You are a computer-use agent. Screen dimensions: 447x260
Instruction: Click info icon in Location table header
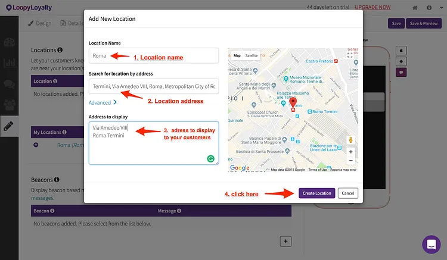point(55,81)
